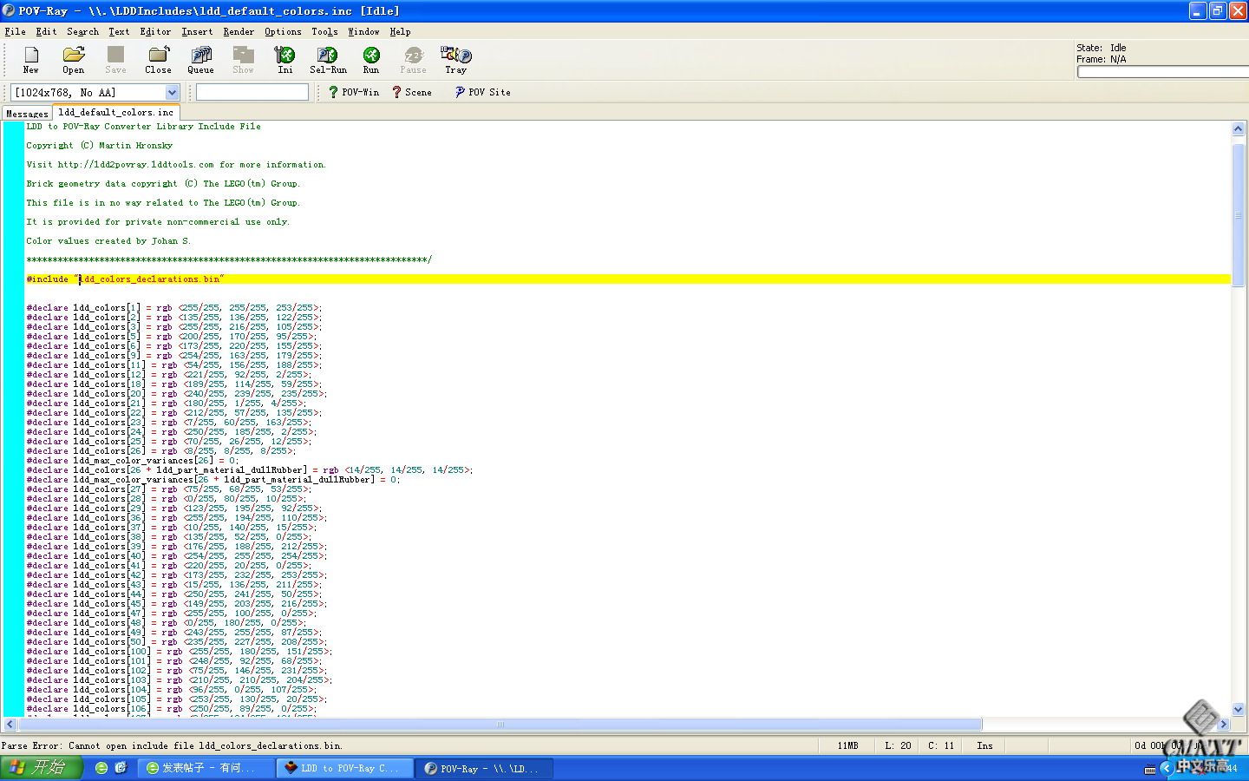Viewport: 1249px width, 781px height.
Task: Visit the POV Site link
Action: click(x=483, y=92)
